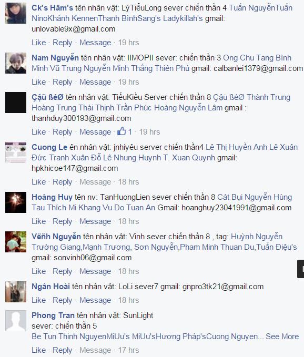Open Cuong Le's profile name link

(x=49, y=147)
